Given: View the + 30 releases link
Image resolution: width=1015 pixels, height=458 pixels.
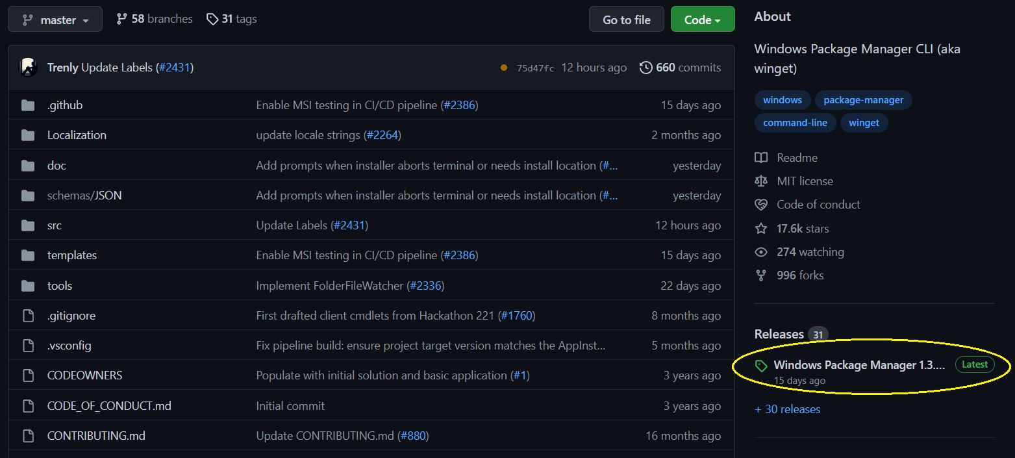Looking at the screenshot, I should pyautogui.click(x=788, y=409).
